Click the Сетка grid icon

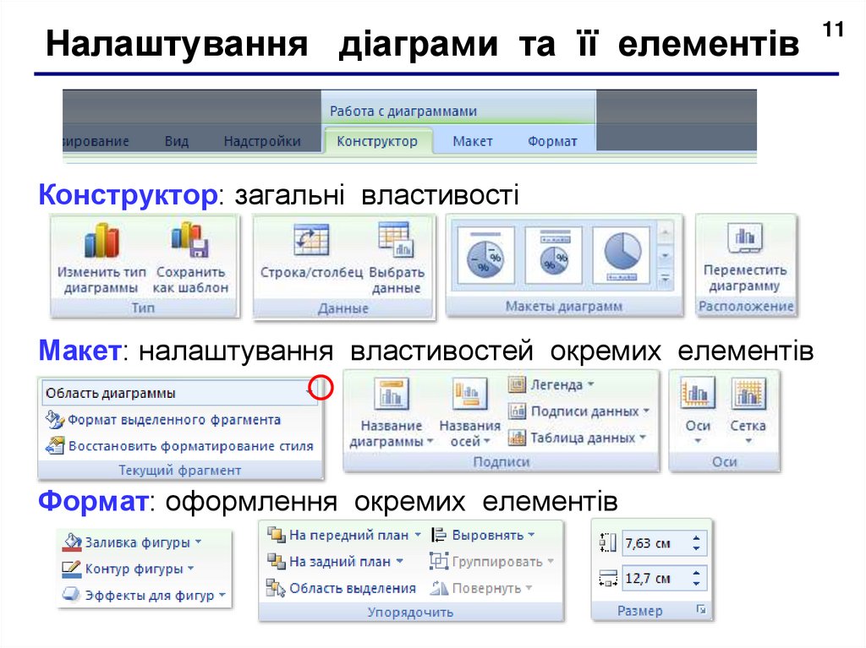(x=748, y=393)
